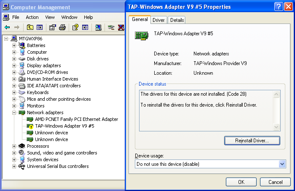
Task: Switch to the Driver tab
Action: (x=158, y=20)
